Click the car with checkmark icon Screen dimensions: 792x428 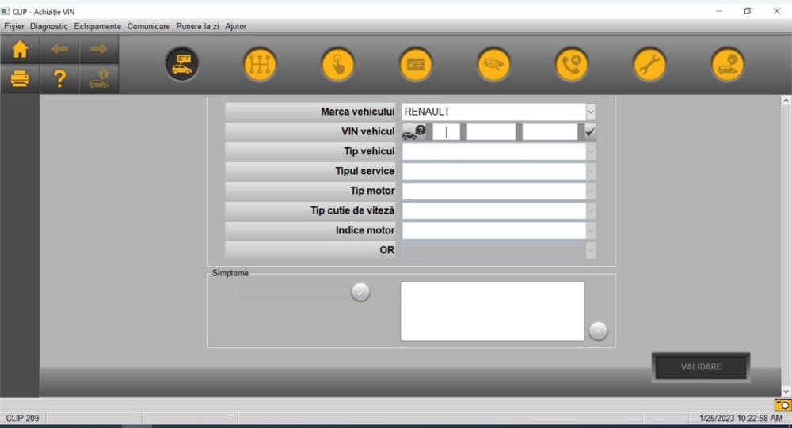727,65
